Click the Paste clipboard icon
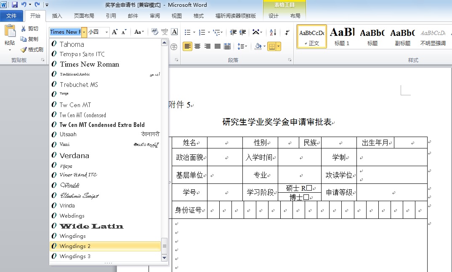This screenshot has width=452, height=272. (x=10, y=31)
